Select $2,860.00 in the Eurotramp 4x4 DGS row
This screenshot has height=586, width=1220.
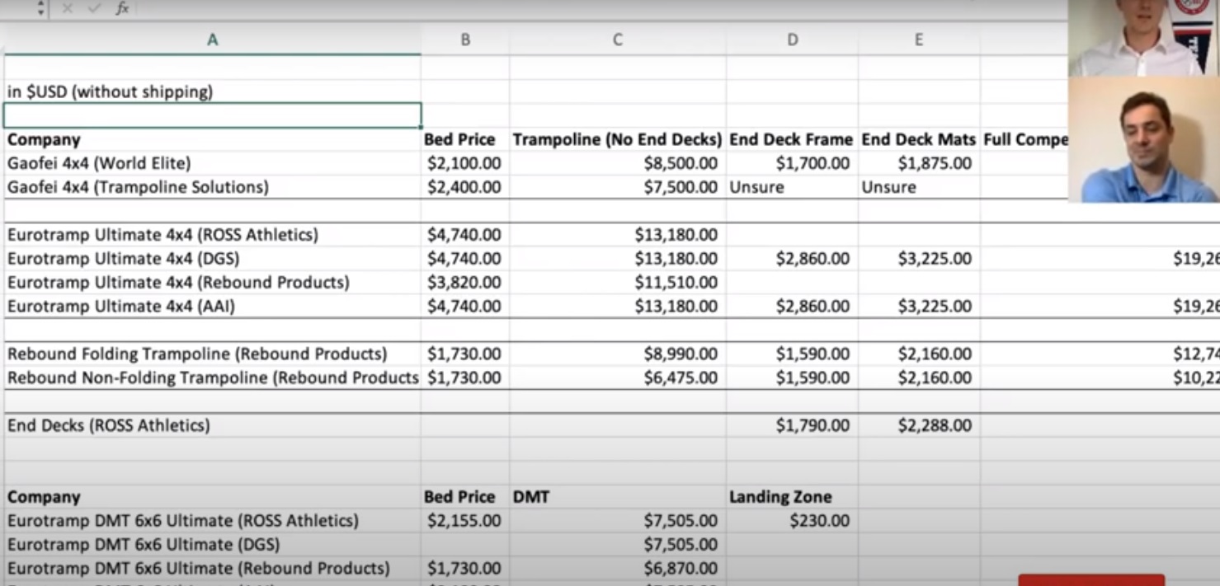(792, 259)
